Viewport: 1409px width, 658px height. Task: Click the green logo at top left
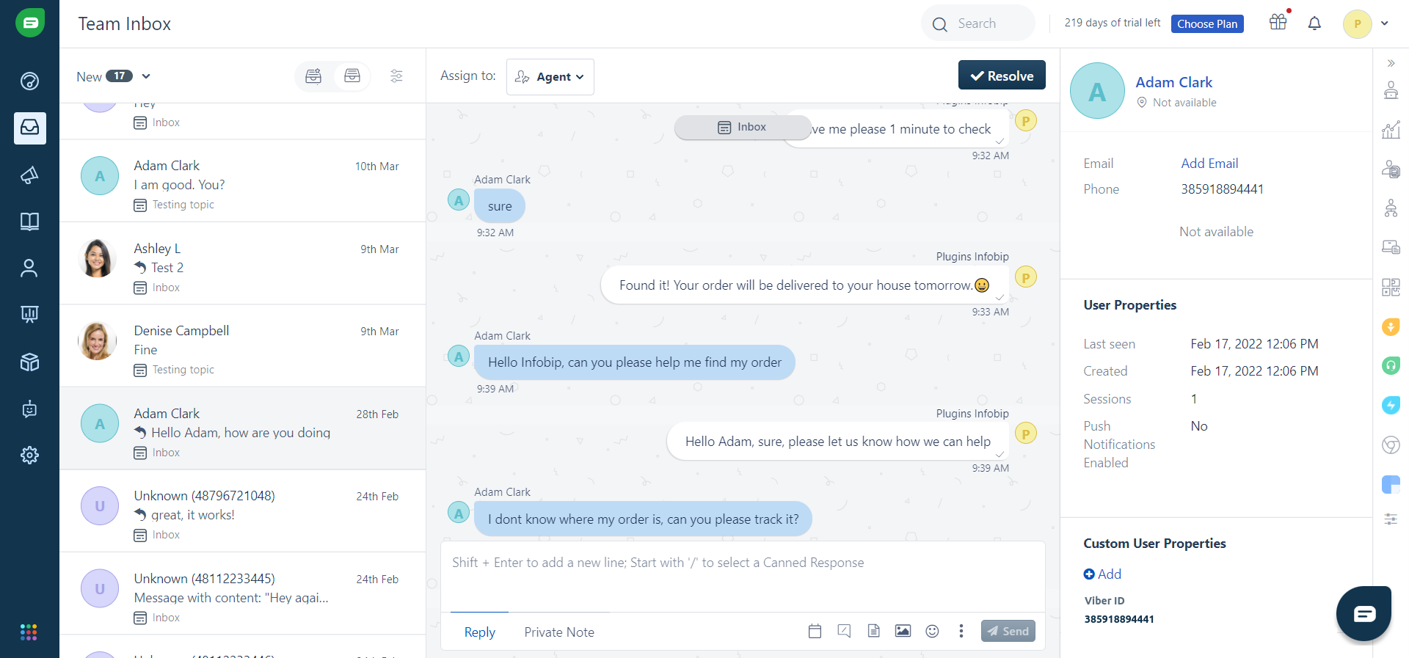coord(30,23)
